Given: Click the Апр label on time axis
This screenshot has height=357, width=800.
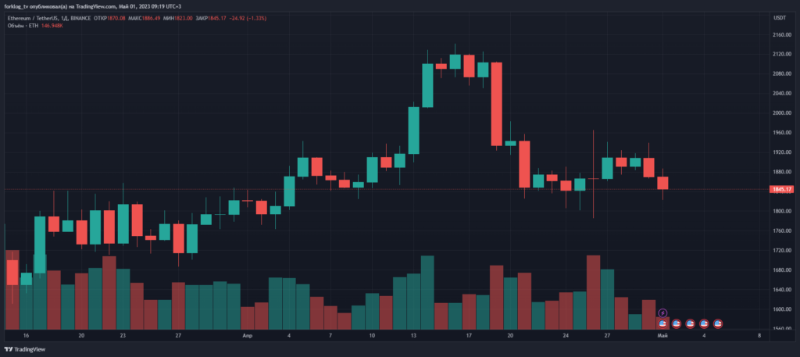Looking at the screenshot, I should [x=248, y=335].
